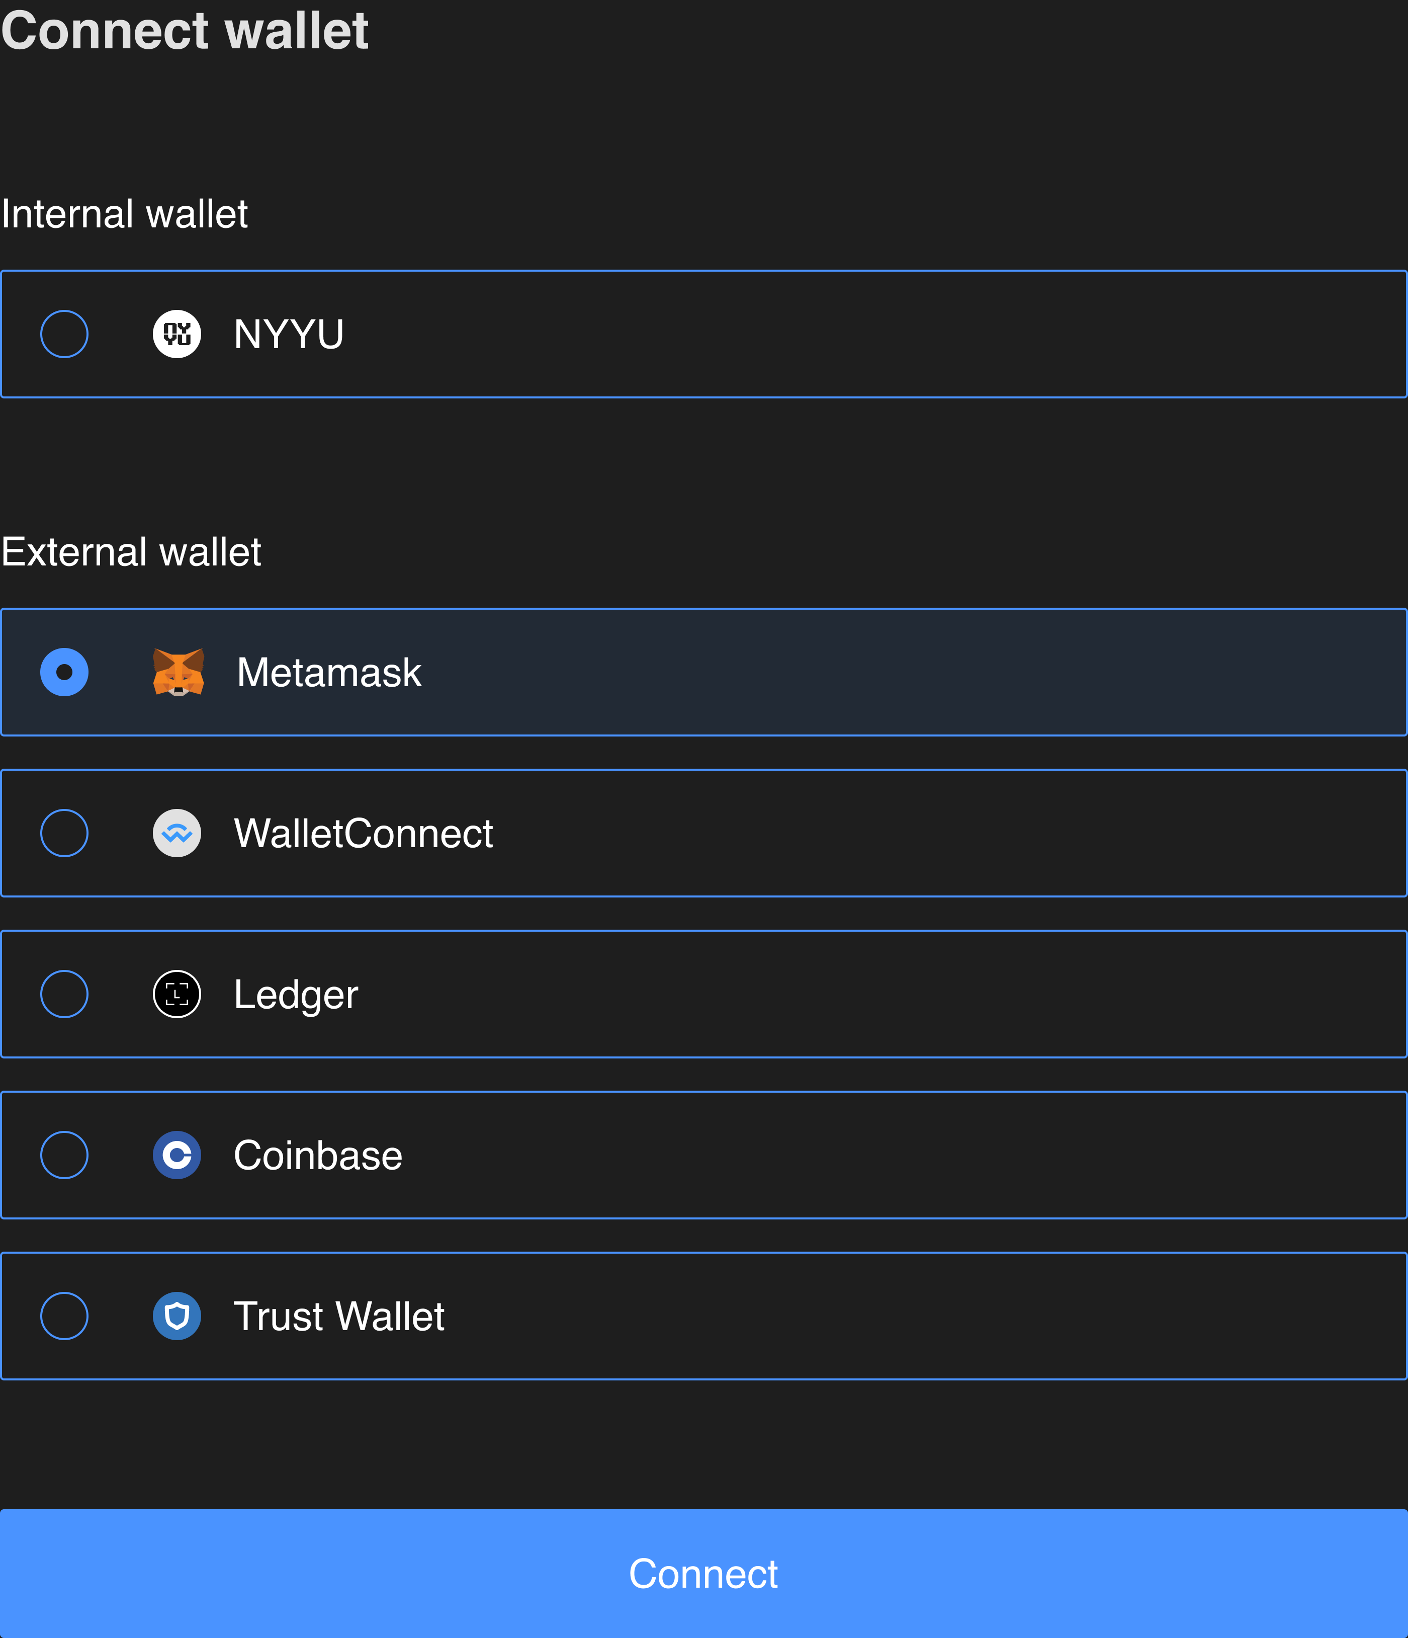Click the NYYU label text
1408x1638 pixels.
click(289, 334)
